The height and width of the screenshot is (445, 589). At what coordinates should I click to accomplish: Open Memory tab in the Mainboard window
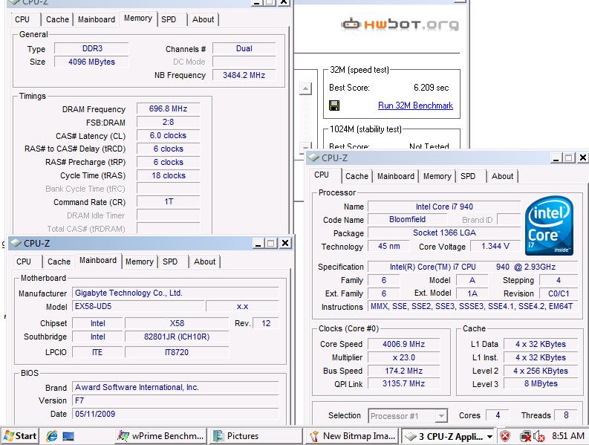click(x=140, y=262)
